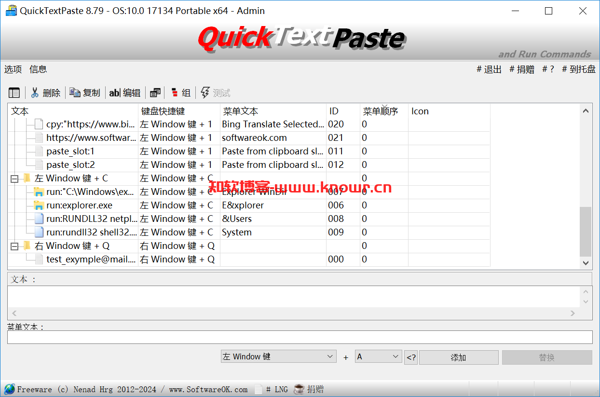The width and height of the screenshot is (600, 397).
Task: Click the copy toolbar icon
Action: tap(75, 93)
